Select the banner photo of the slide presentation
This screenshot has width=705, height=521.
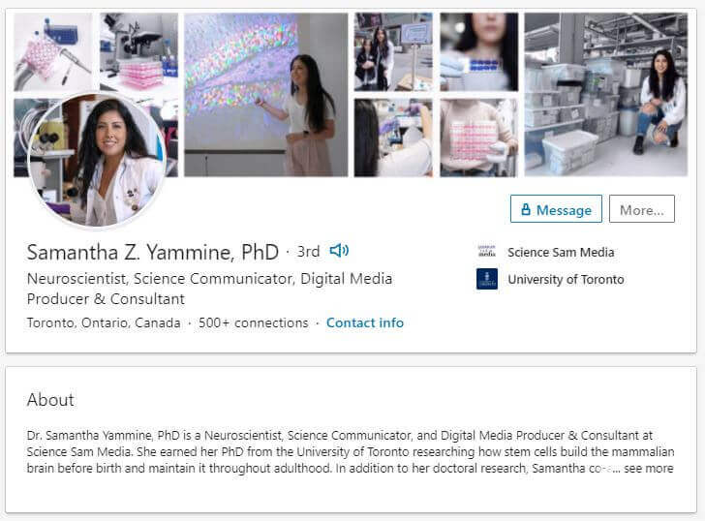pyautogui.click(x=265, y=94)
